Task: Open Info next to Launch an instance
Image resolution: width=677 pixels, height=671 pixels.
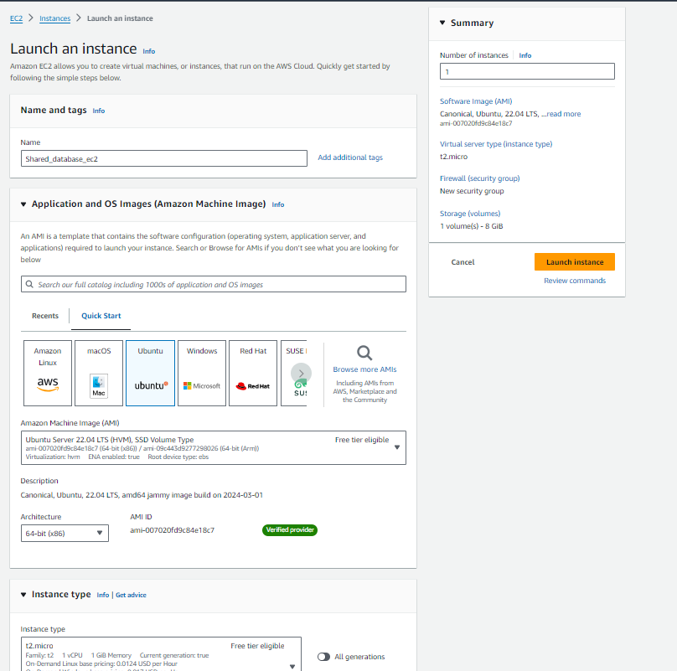Action: pyautogui.click(x=149, y=51)
